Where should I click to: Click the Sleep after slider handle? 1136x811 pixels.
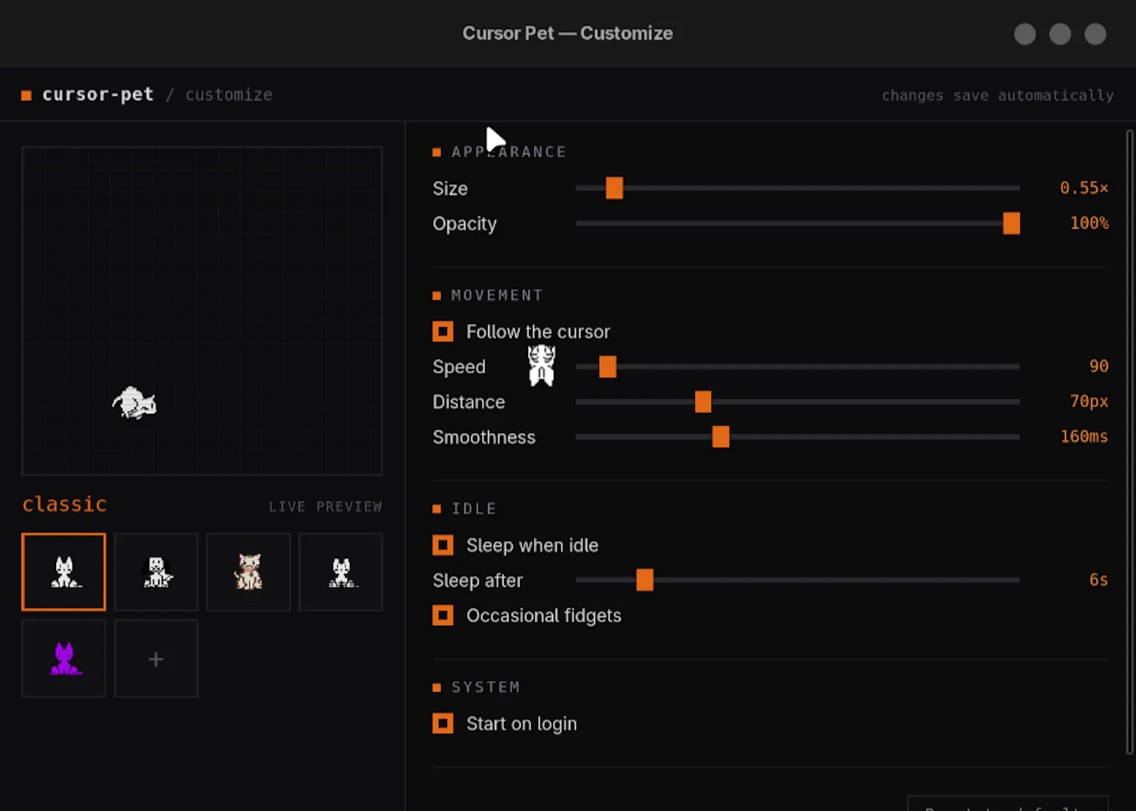coord(645,580)
